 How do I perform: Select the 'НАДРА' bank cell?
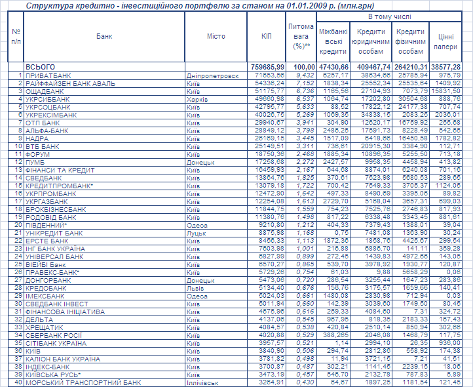pyautogui.click(x=104, y=138)
